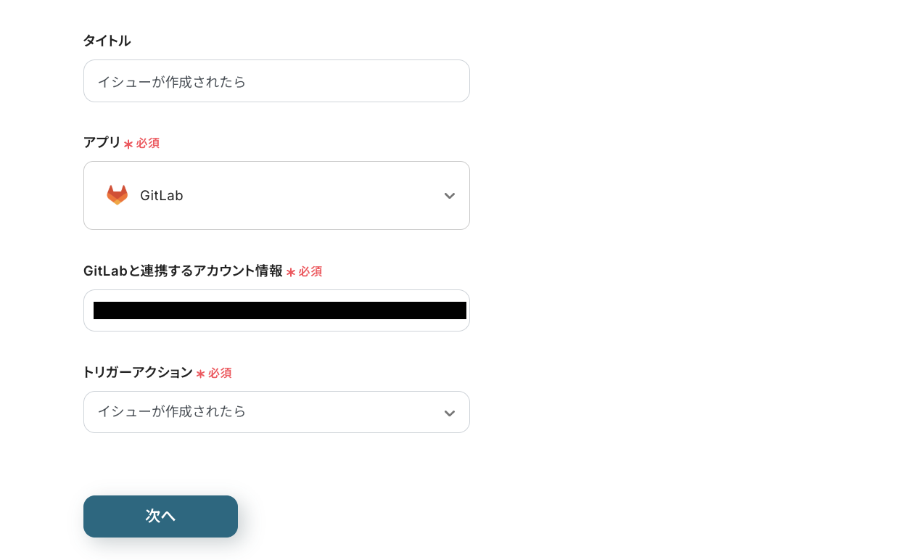
Task: Open the トリガーアクション dropdown menu
Action: [276, 412]
